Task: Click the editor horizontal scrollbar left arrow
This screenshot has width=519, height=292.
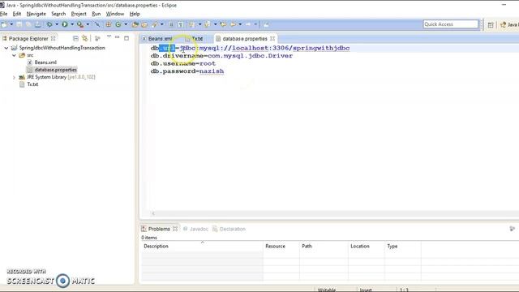Action: (x=153, y=213)
